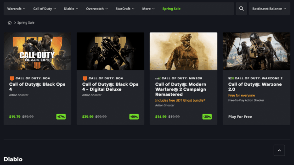Click 'Free-To-Play Action Shooter' label
This screenshot has height=165, width=294.
point(246,100)
